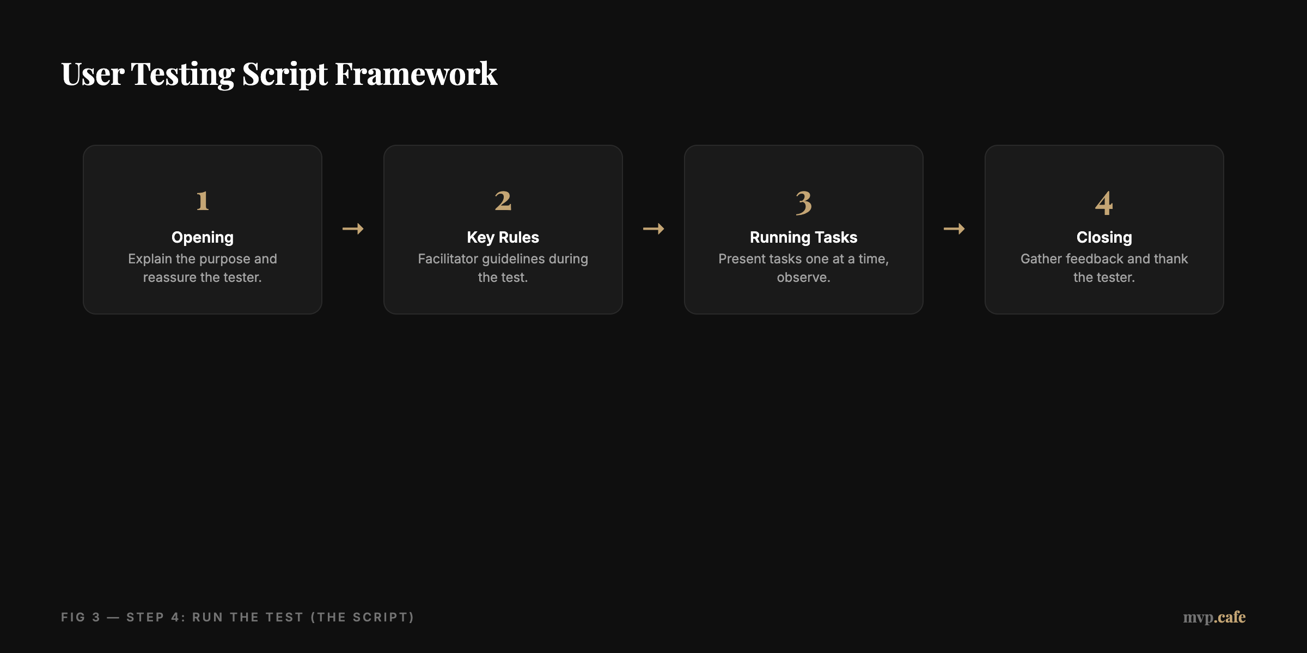Click the text Explain the purpose and reassure the tester

pyautogui.click(x=202, y=268)
